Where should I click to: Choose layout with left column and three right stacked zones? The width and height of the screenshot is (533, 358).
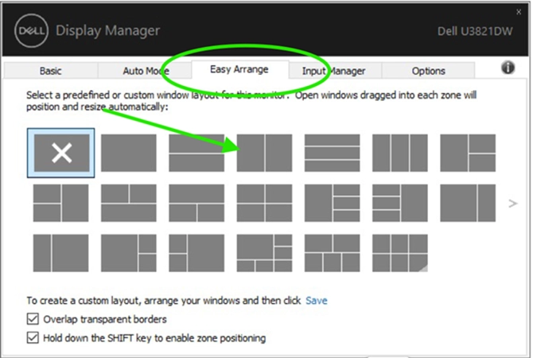332,203
